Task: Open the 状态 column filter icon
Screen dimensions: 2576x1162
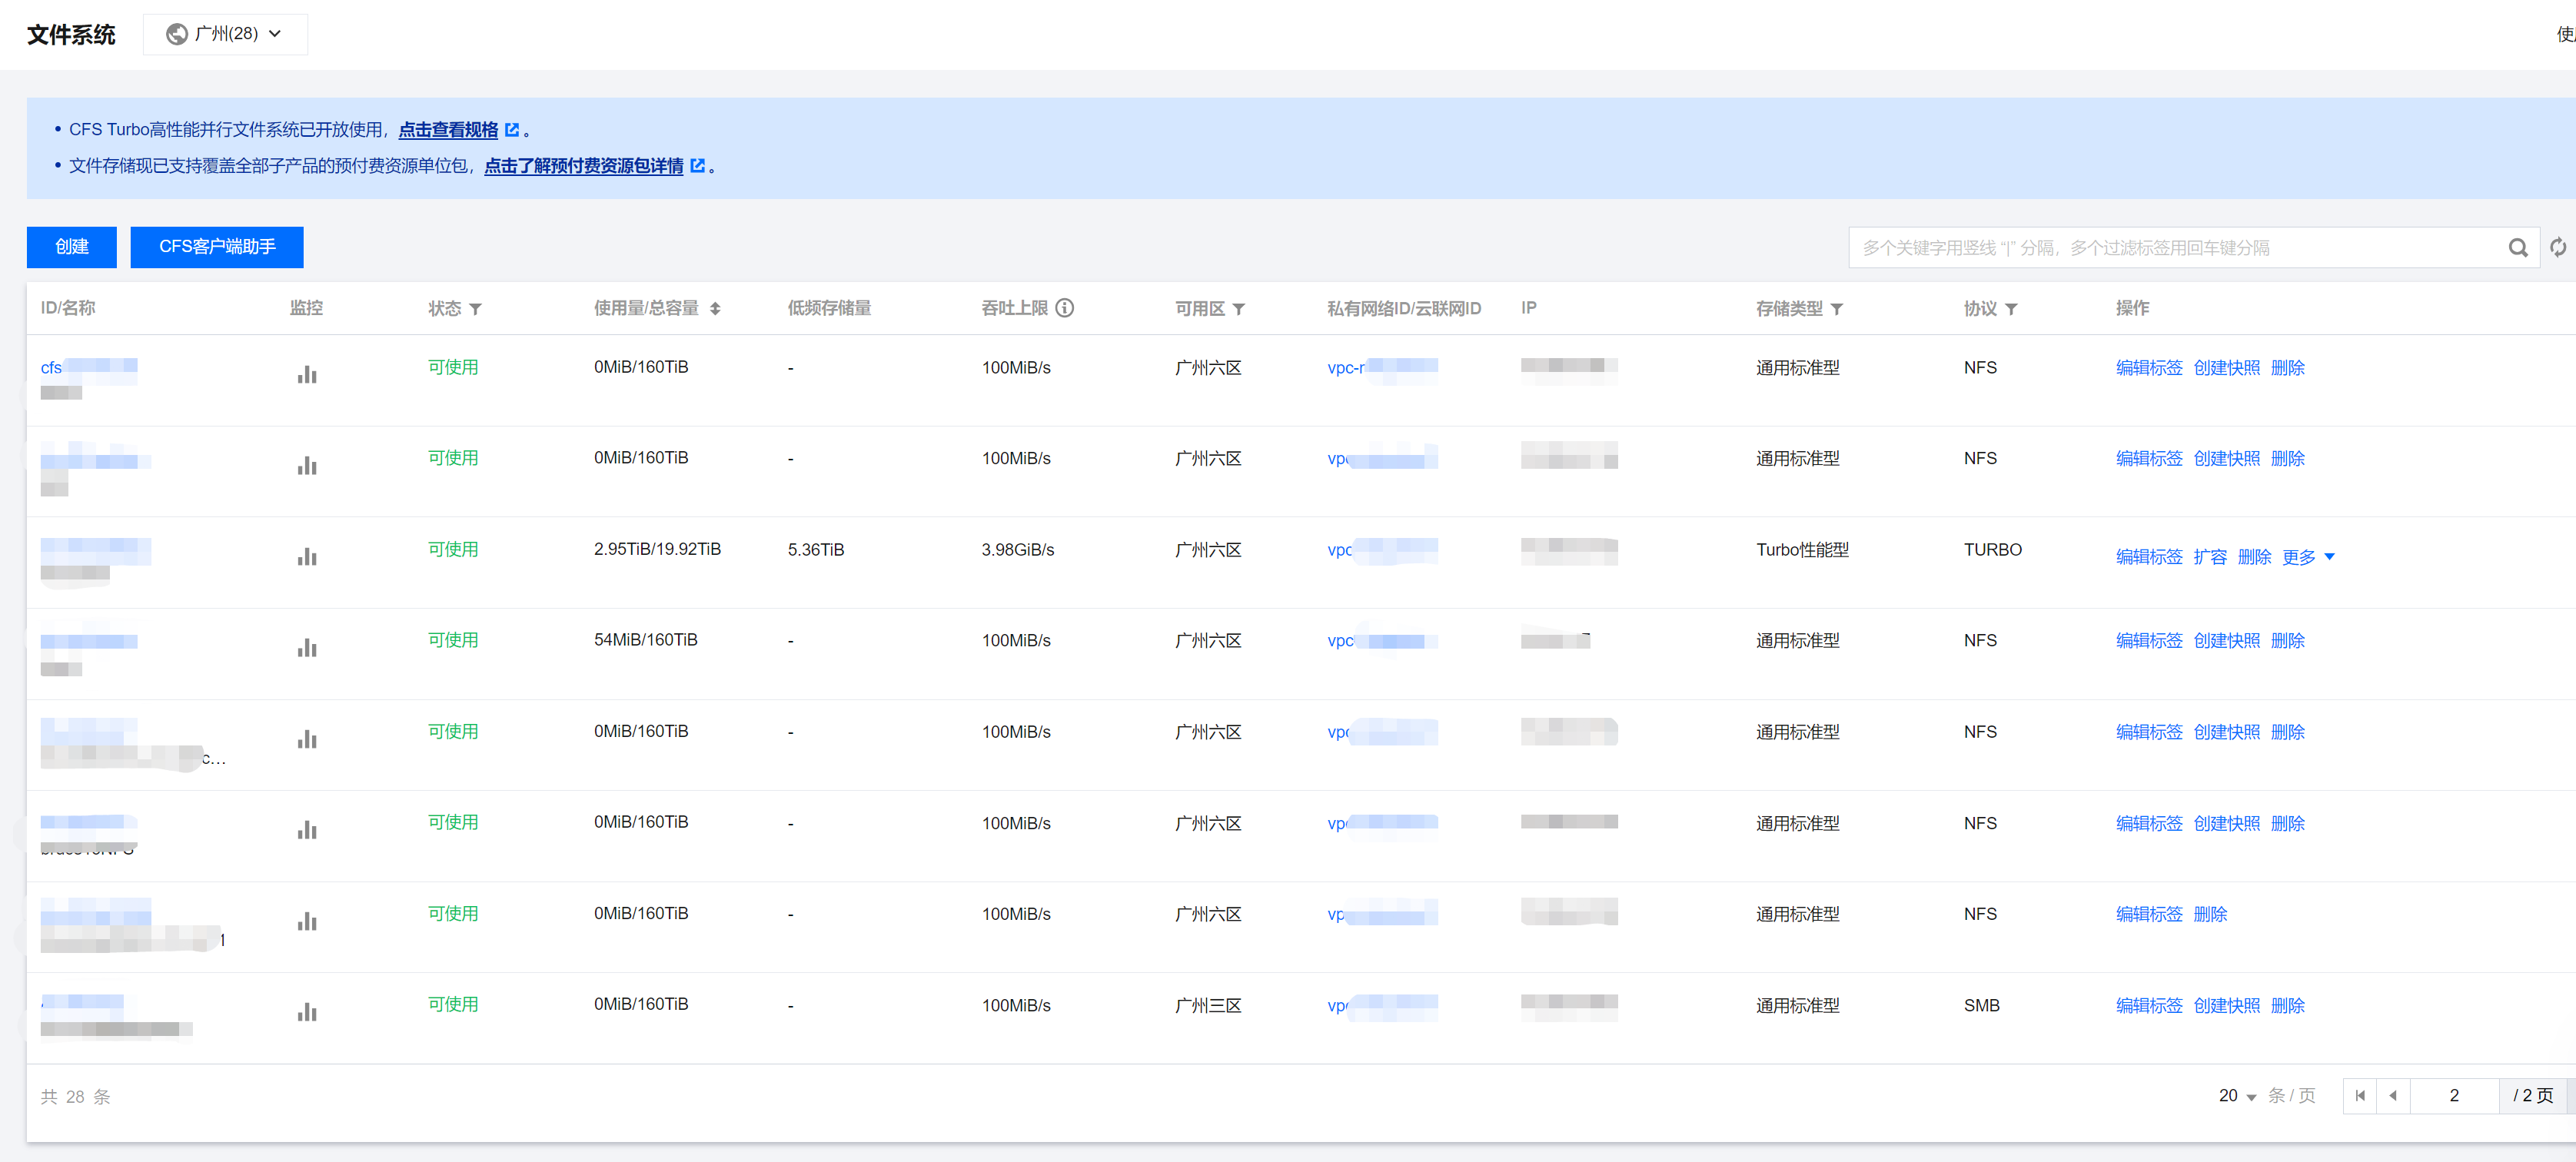Action: click(x=476, y=309)
